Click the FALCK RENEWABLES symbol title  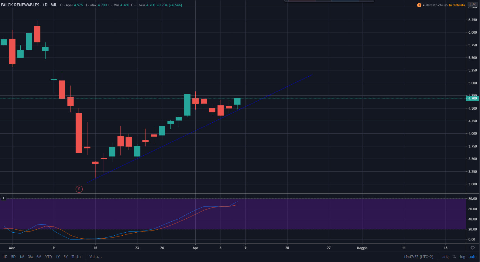[x=20, y=5]
